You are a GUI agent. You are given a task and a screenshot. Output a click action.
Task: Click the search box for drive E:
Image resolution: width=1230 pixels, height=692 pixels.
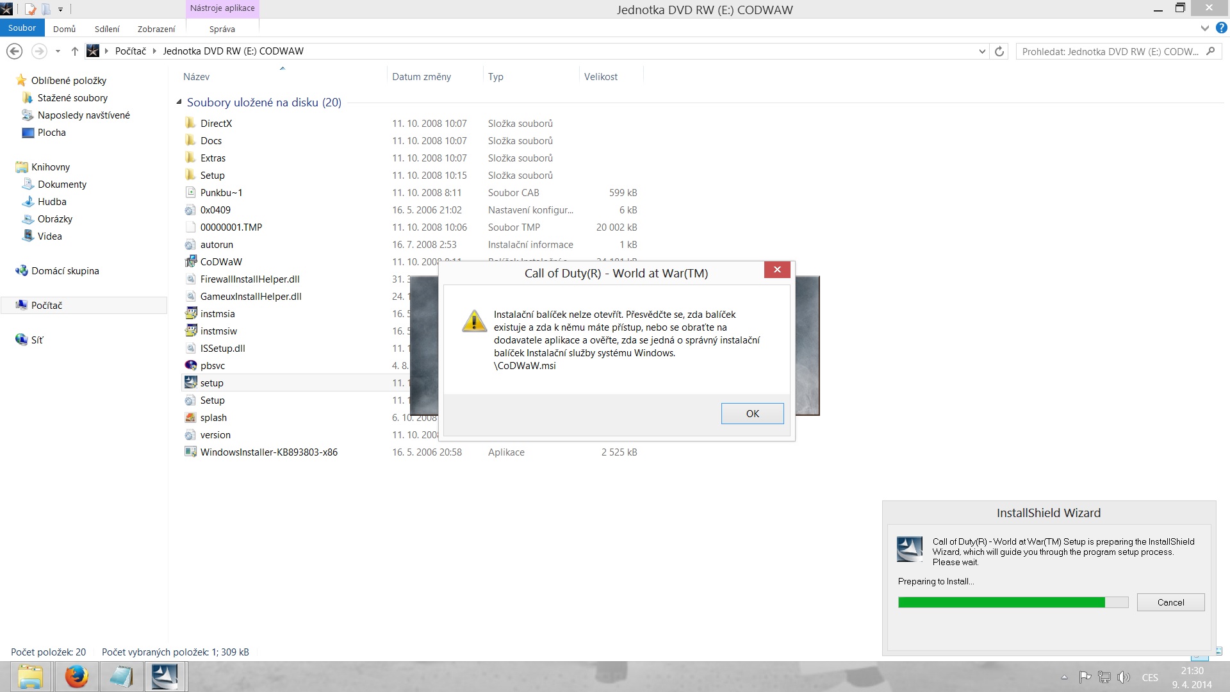tap(1110, 51)
